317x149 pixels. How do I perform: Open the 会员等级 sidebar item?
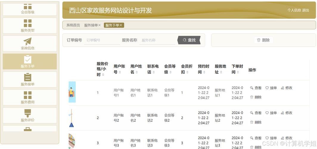(x=30, y=10)
